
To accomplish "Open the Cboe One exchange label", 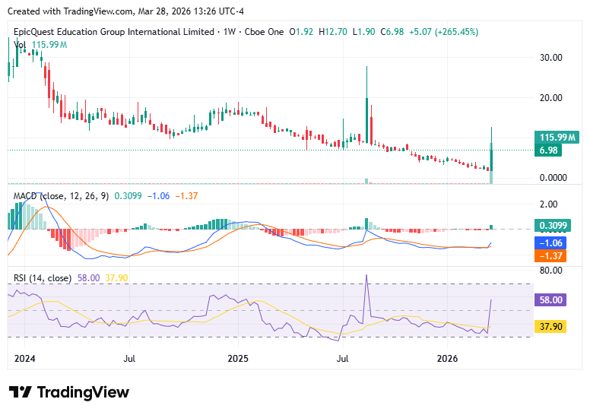I will pyautogui.click(x=263, y=32).
